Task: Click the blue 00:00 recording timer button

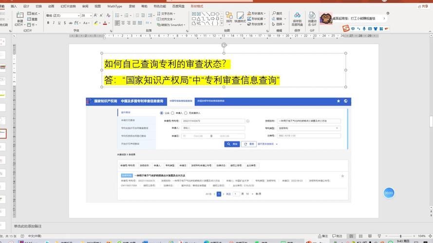Action: click(389, 193)
